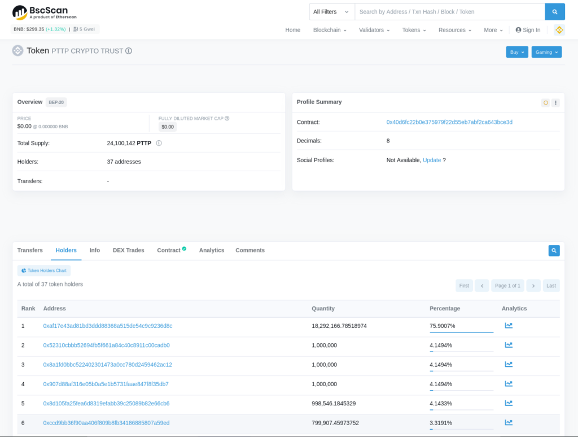Click the info icon next to PTTP CRYPTO TRUST
The width and height of the screenshot is (578, 437).
click(x=129, y=51)
